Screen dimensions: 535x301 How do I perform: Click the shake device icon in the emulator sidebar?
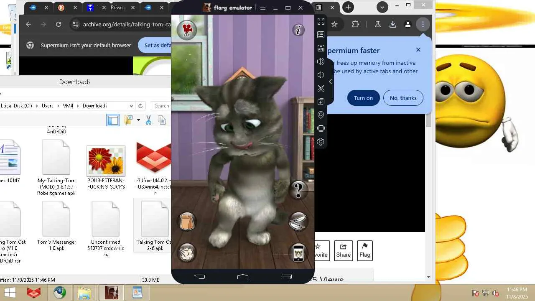tap(321, 128)
